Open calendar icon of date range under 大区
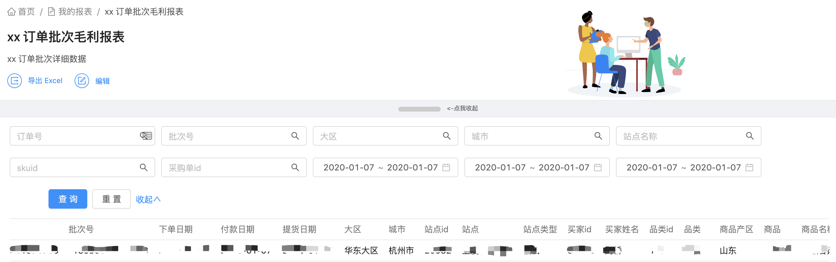The height and width of the screenshot is (262, 836). coord(446,167)
